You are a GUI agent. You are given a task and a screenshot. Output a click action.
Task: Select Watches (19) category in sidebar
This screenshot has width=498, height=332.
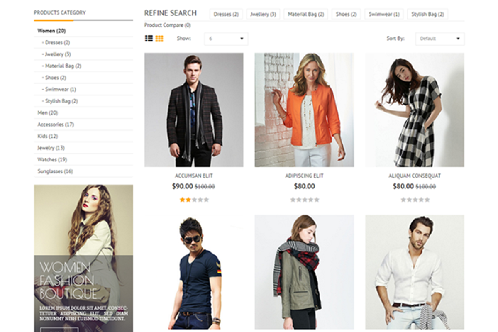52,159
